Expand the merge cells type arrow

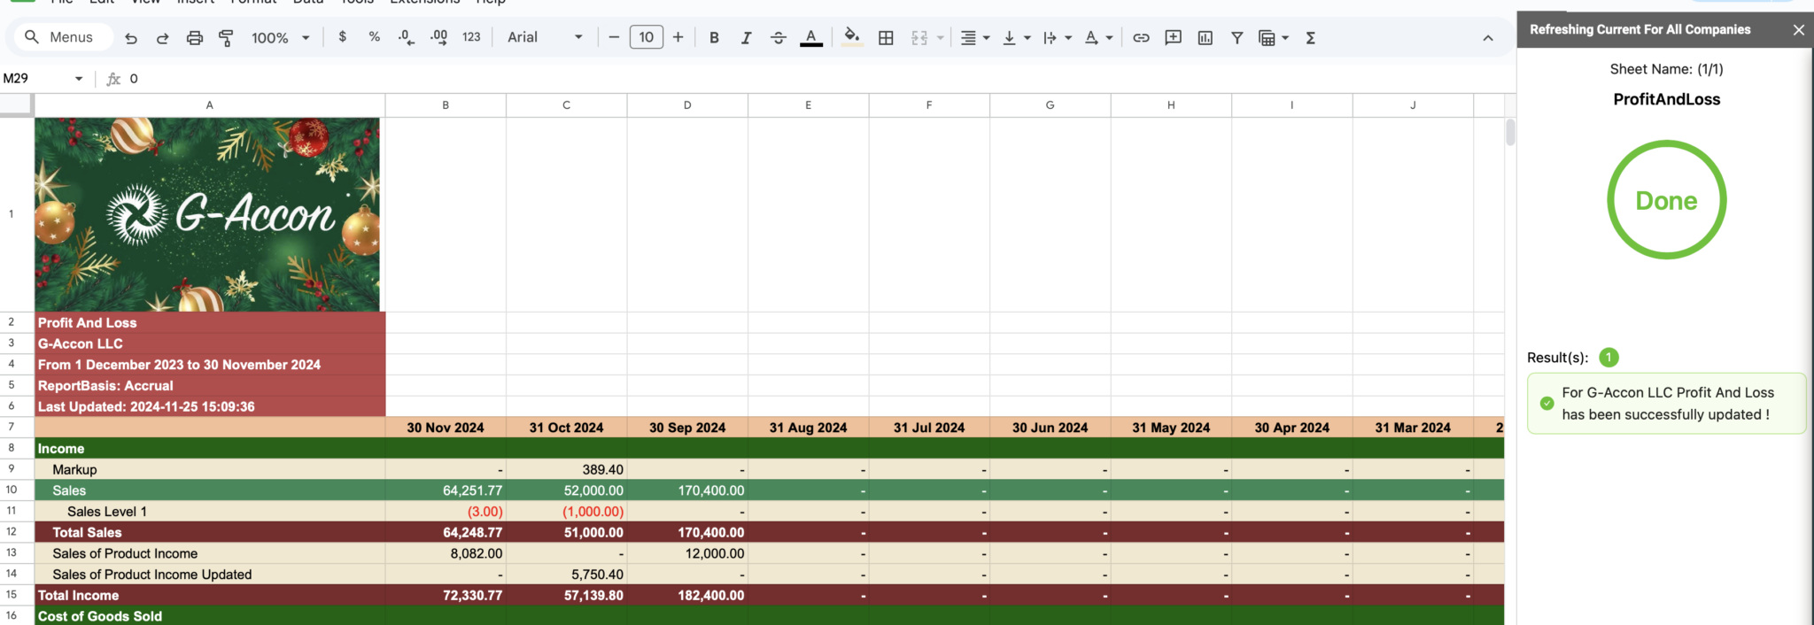pos(941,38)
